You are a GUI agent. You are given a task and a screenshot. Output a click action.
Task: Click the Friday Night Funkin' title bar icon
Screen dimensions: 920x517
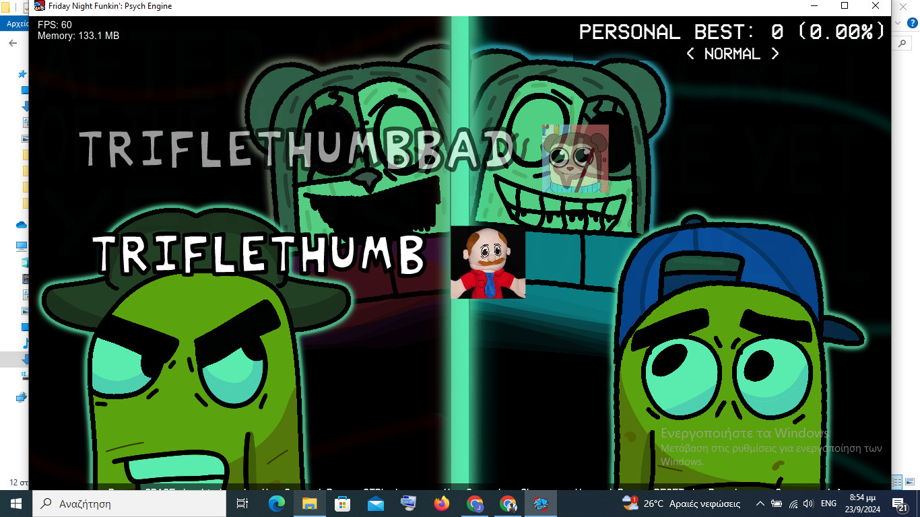(40, 6)
